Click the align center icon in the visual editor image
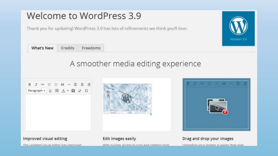Screen dimensions: 278x156 tap(82, 84)
